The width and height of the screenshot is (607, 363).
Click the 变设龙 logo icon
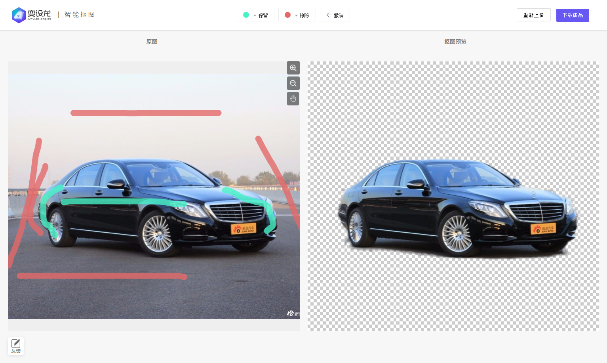click(19, 15)
